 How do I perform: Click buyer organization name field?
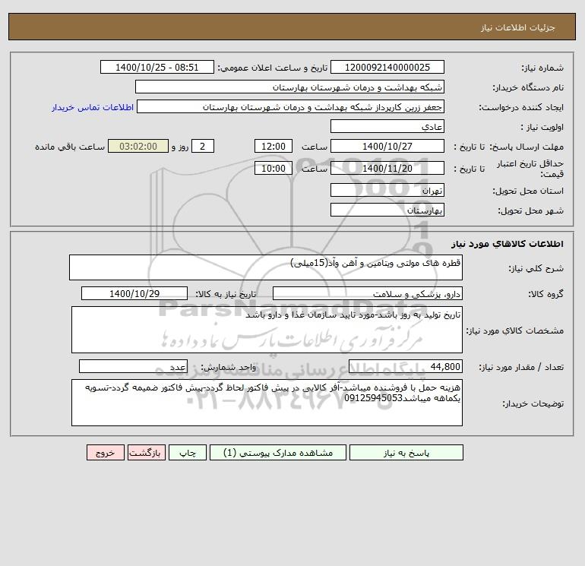[x=289, y=87]
